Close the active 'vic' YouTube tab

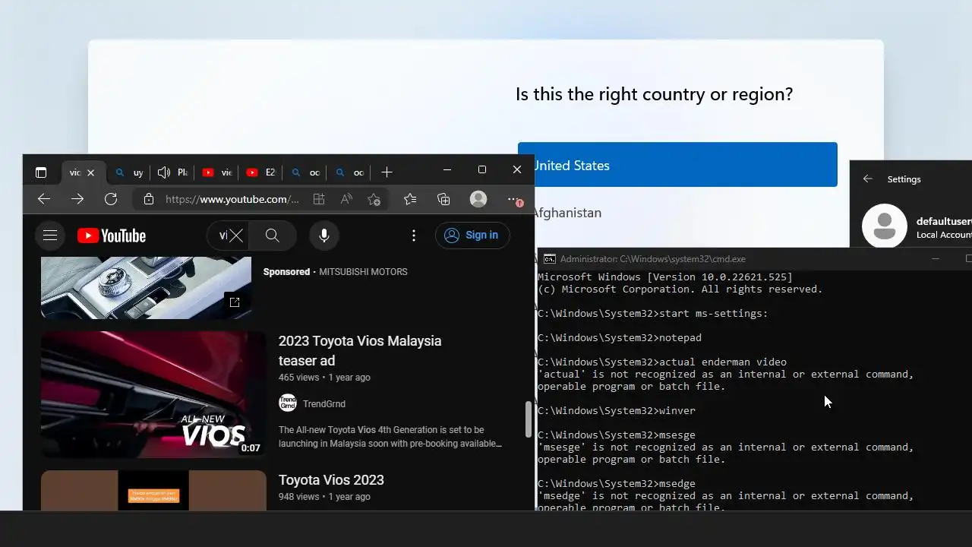coord(91,172)
